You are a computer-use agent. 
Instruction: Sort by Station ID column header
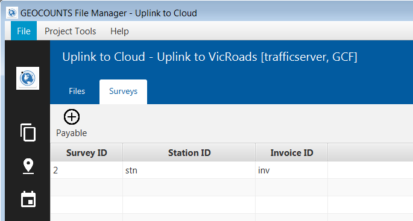pos(189,152)
